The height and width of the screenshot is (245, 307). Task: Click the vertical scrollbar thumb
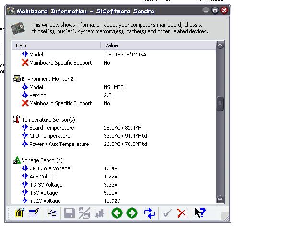click(x=220, y=103)
